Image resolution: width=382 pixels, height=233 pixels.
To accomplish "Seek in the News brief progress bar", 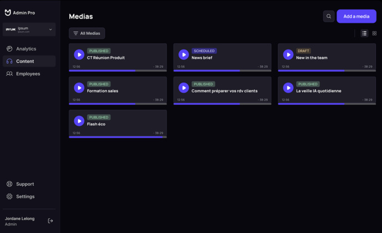I will [222, 70].
